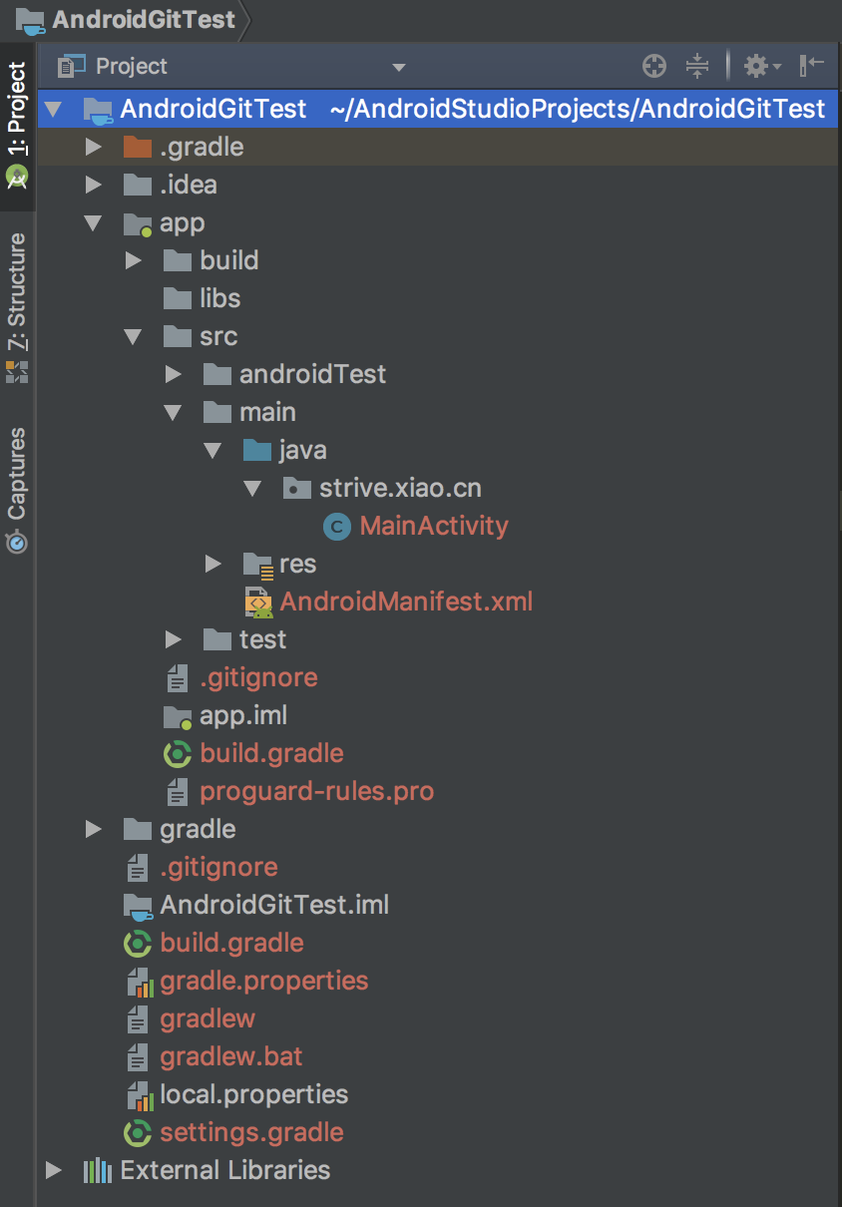Click the AndroidGitTest breadcrumb in navigation bar
This screenshot has width=842, height=1207.
point(145,19)
